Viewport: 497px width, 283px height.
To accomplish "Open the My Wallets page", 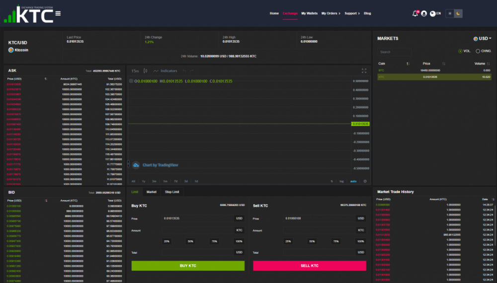I will (x=309, y=13).
